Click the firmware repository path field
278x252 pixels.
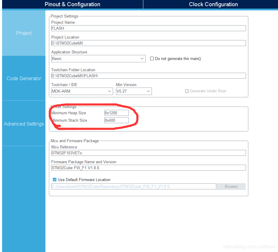(134, 186)
